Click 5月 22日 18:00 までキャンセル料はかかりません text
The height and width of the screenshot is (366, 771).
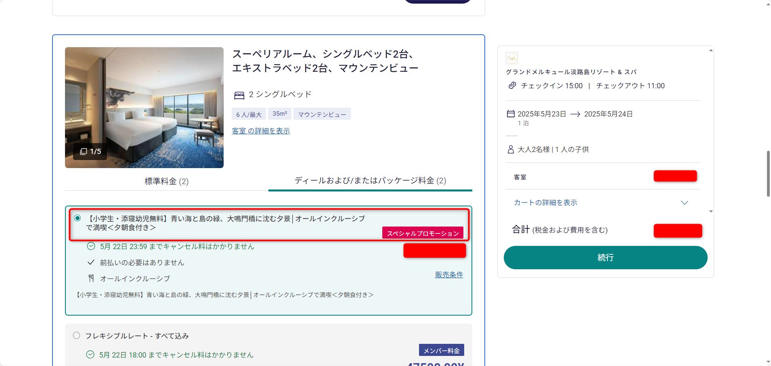click(176, 355)
